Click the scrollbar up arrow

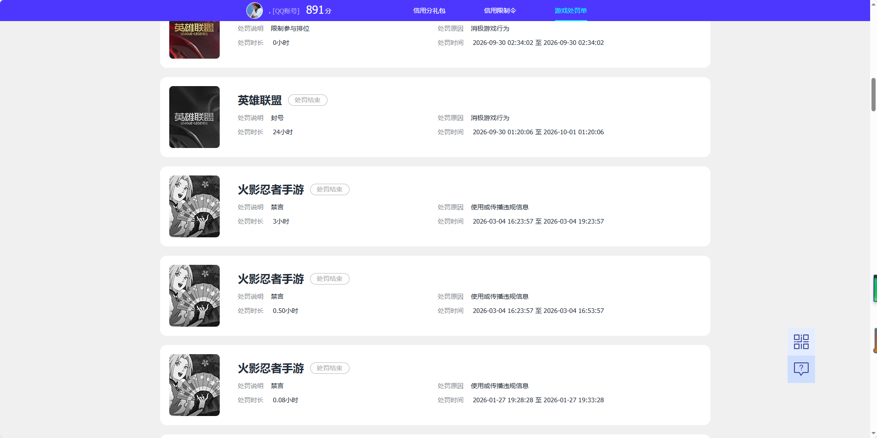873,4
